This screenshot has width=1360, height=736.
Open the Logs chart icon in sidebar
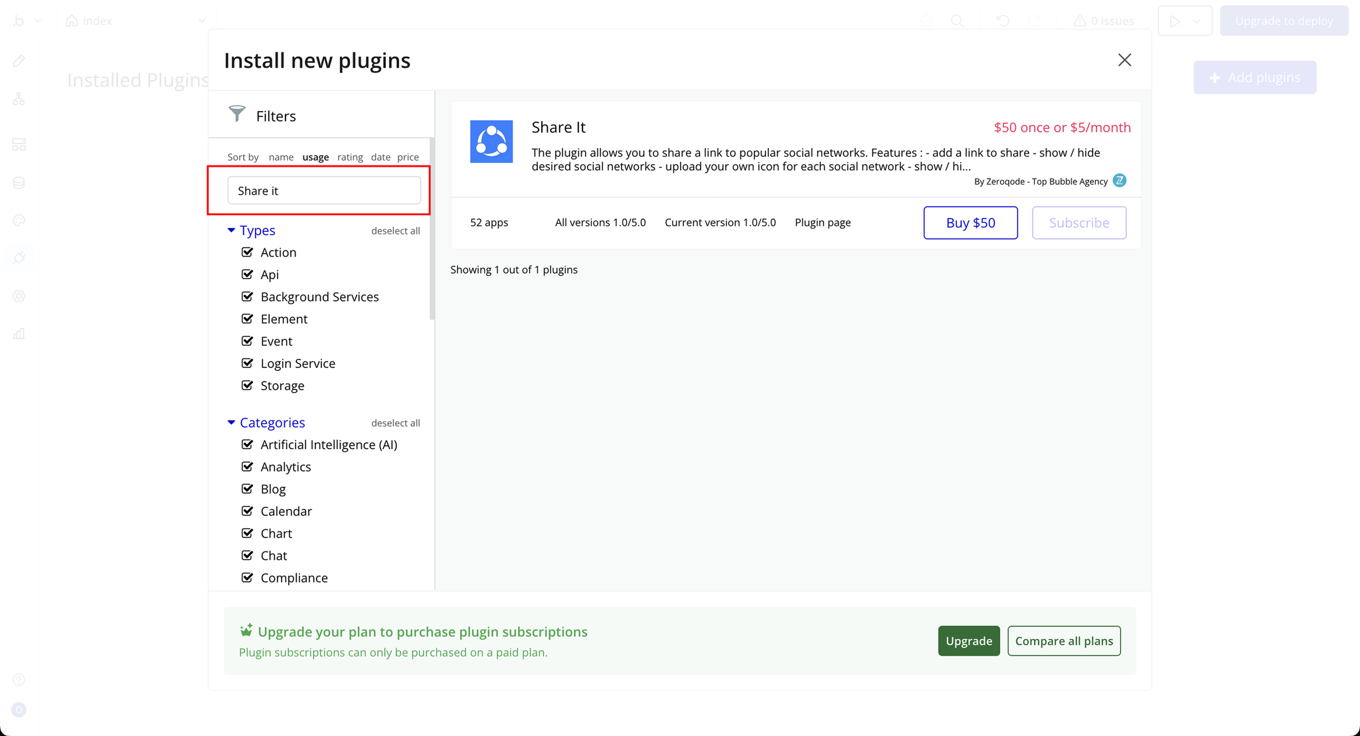pos(19,334)
